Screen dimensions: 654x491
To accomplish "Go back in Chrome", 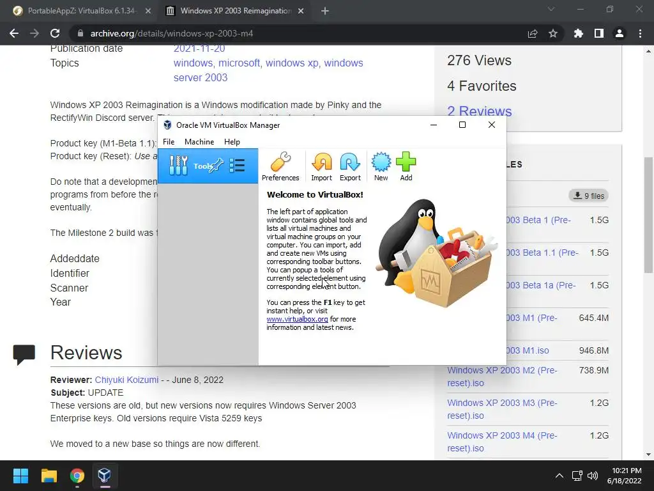I will coord(14,33).
